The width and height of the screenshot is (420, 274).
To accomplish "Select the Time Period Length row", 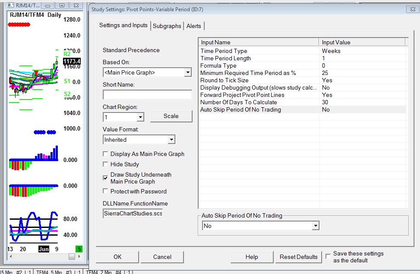I will tap(303, 58).
